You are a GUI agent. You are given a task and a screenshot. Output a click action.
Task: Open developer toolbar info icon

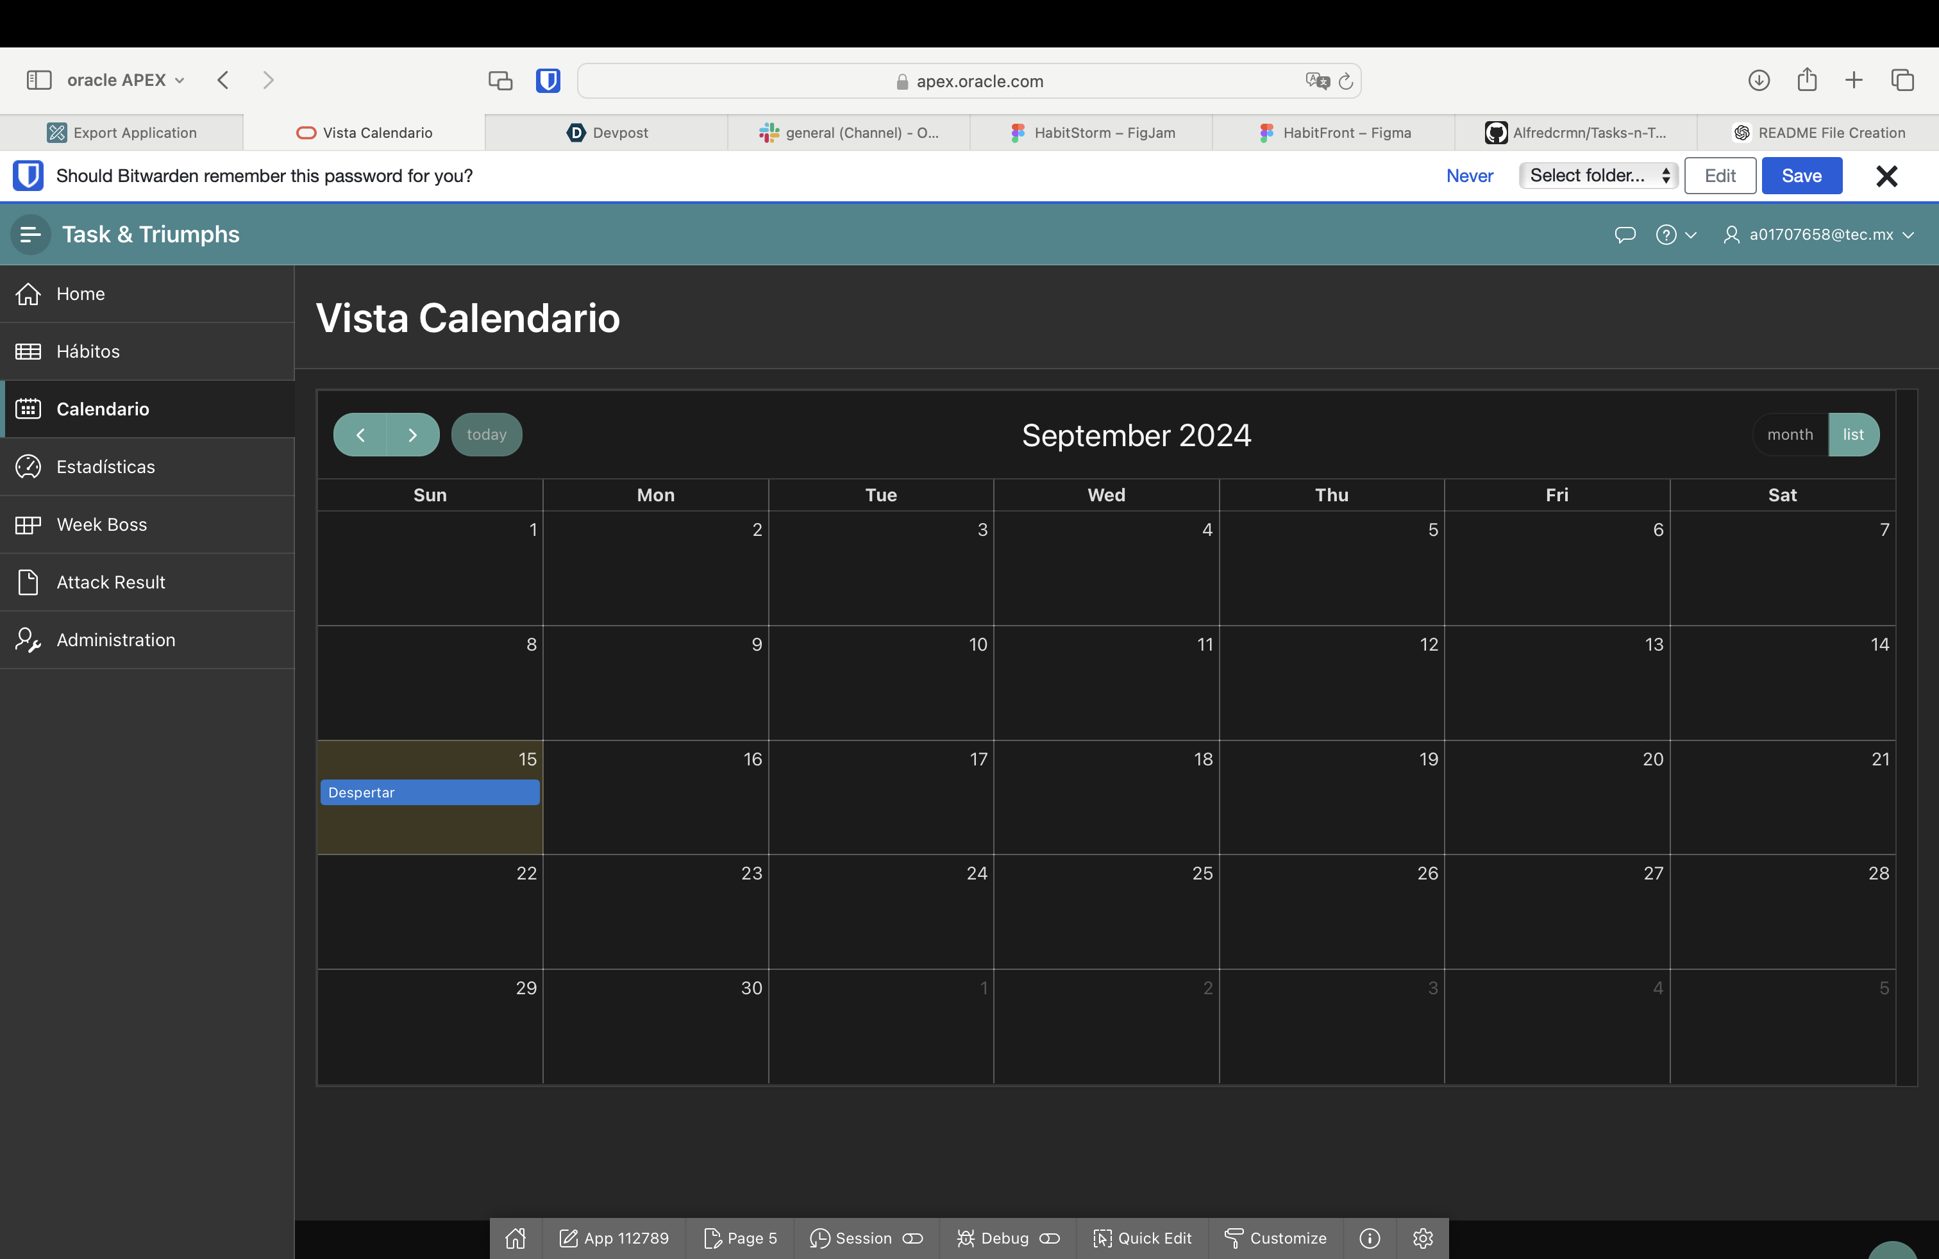coord(1370,1238)
